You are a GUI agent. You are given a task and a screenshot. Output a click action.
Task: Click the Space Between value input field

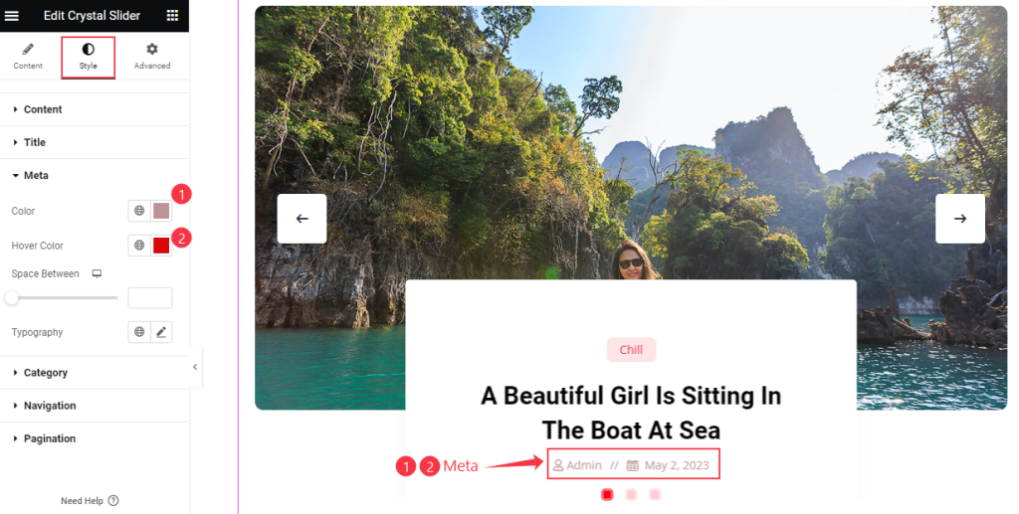(x=150, y=298)
